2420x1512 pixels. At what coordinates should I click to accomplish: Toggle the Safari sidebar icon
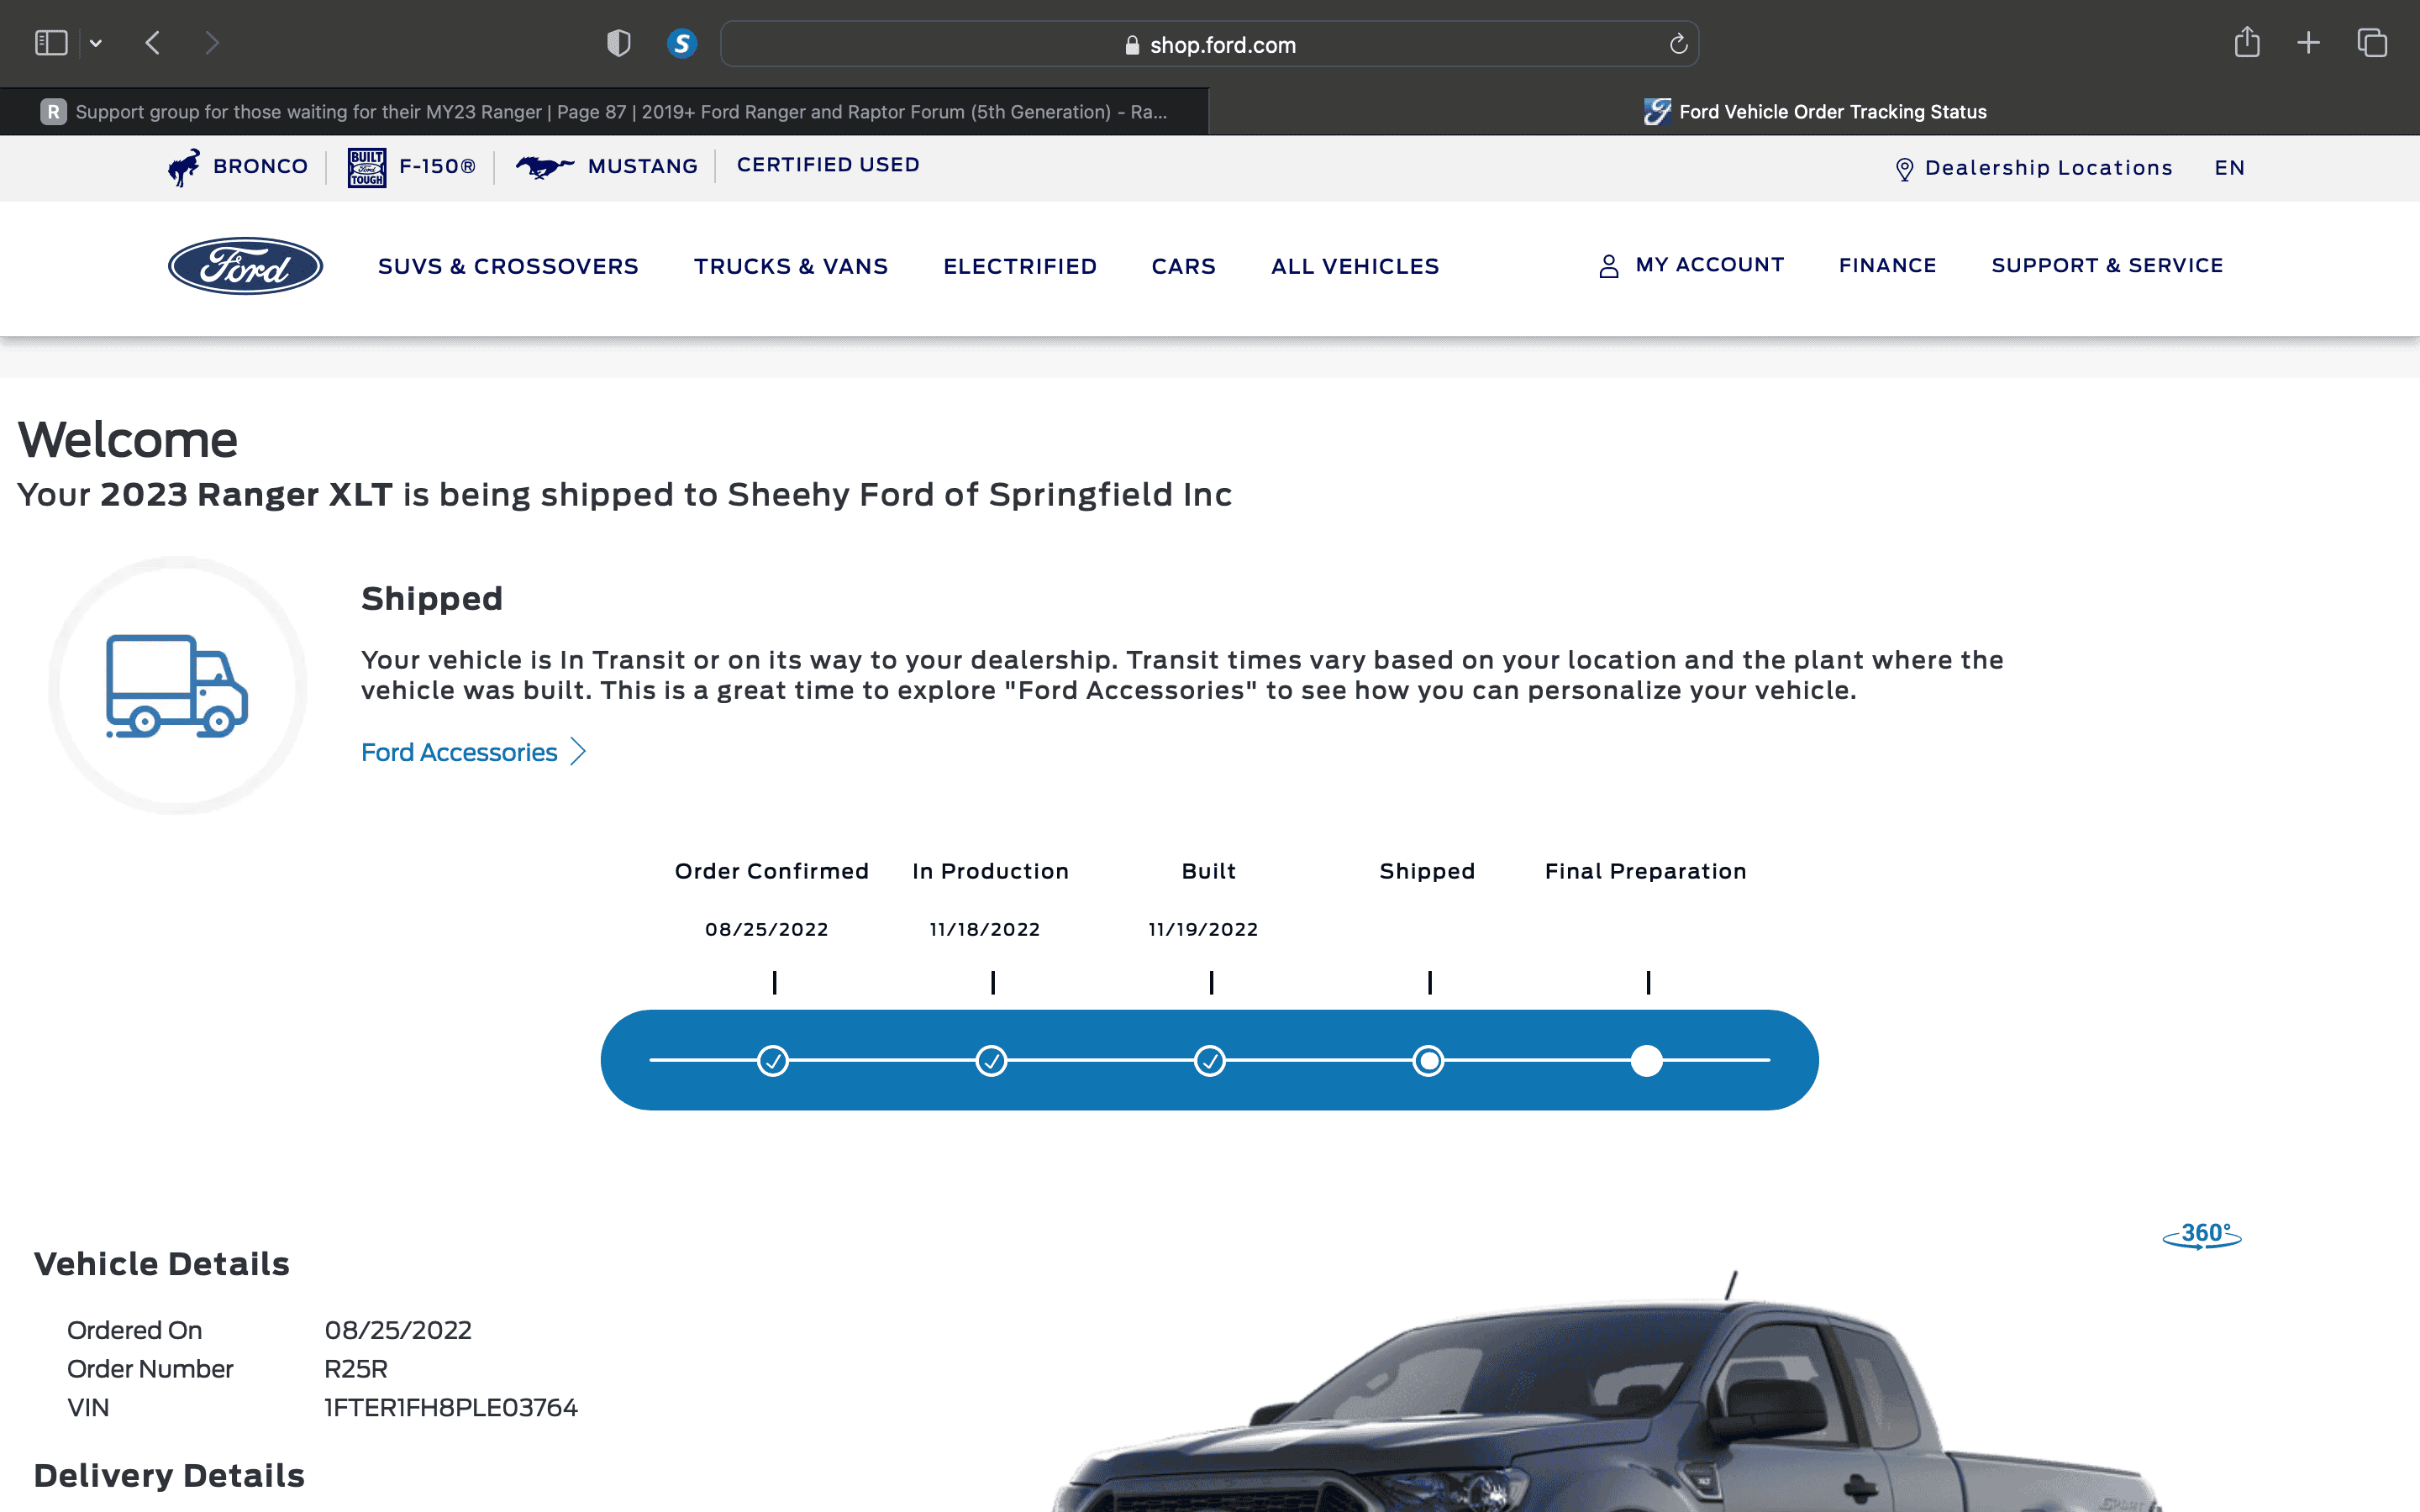[x=51, y=43]
